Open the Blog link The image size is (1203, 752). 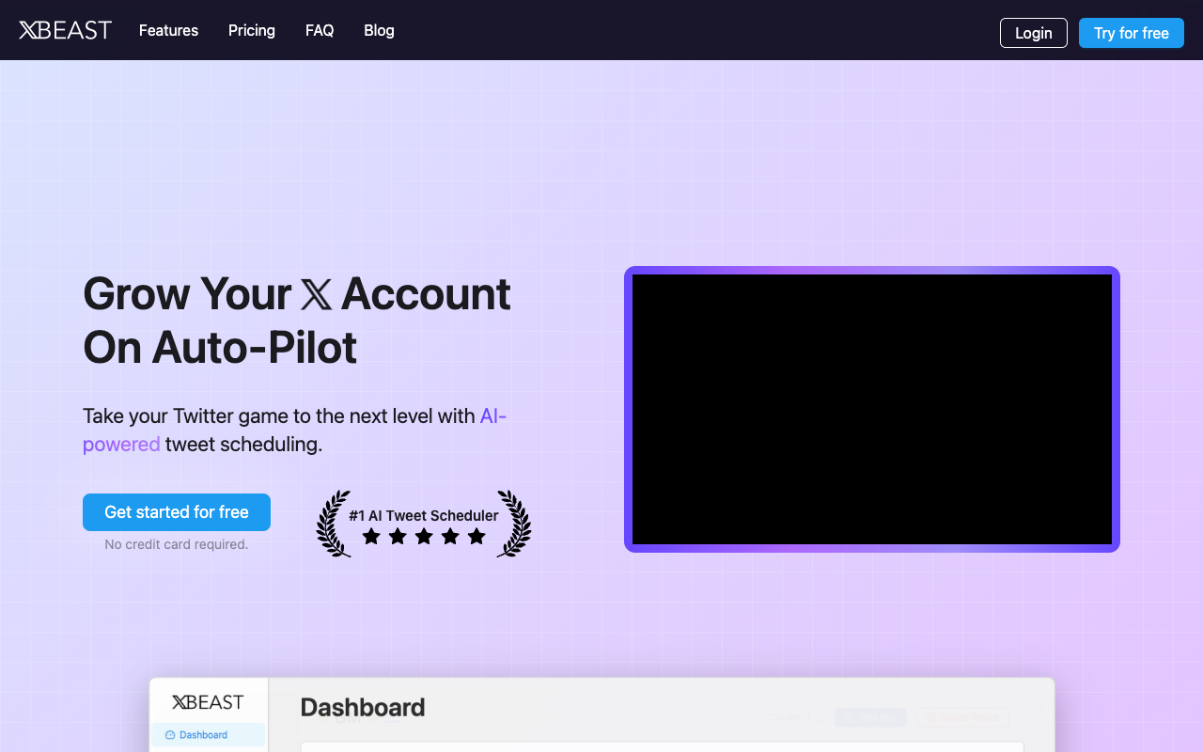pyautogui.click(x=379, y=30)
